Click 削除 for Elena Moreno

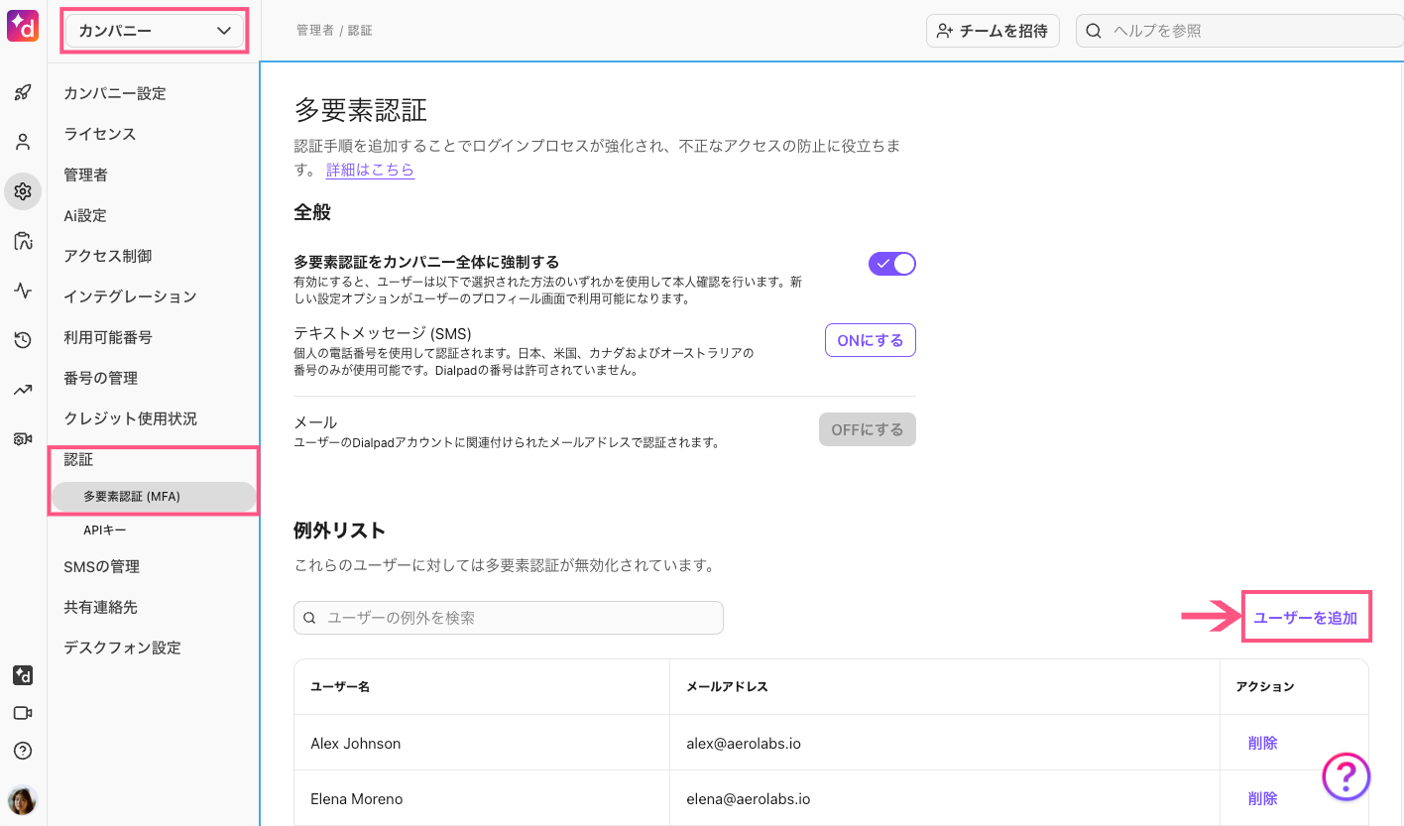1262,798
